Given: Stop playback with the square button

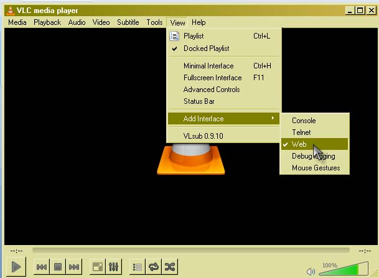Looking at the screenshot, I should [x=58, y=267].
